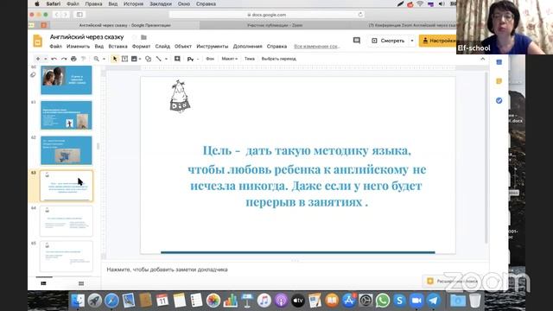Print the presentation

(x=73, y=59)
